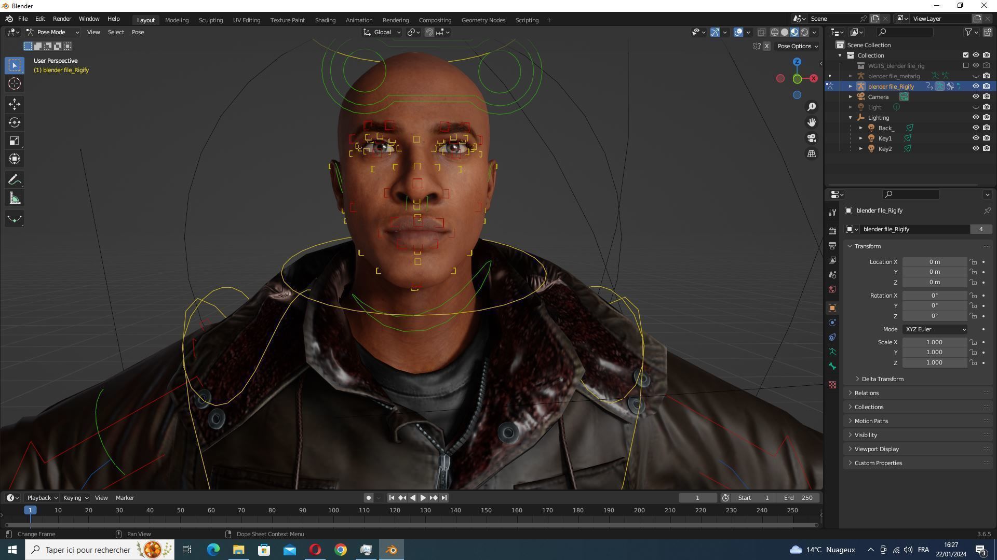Open the Pose Mode dropdown

tap(53, 32)
